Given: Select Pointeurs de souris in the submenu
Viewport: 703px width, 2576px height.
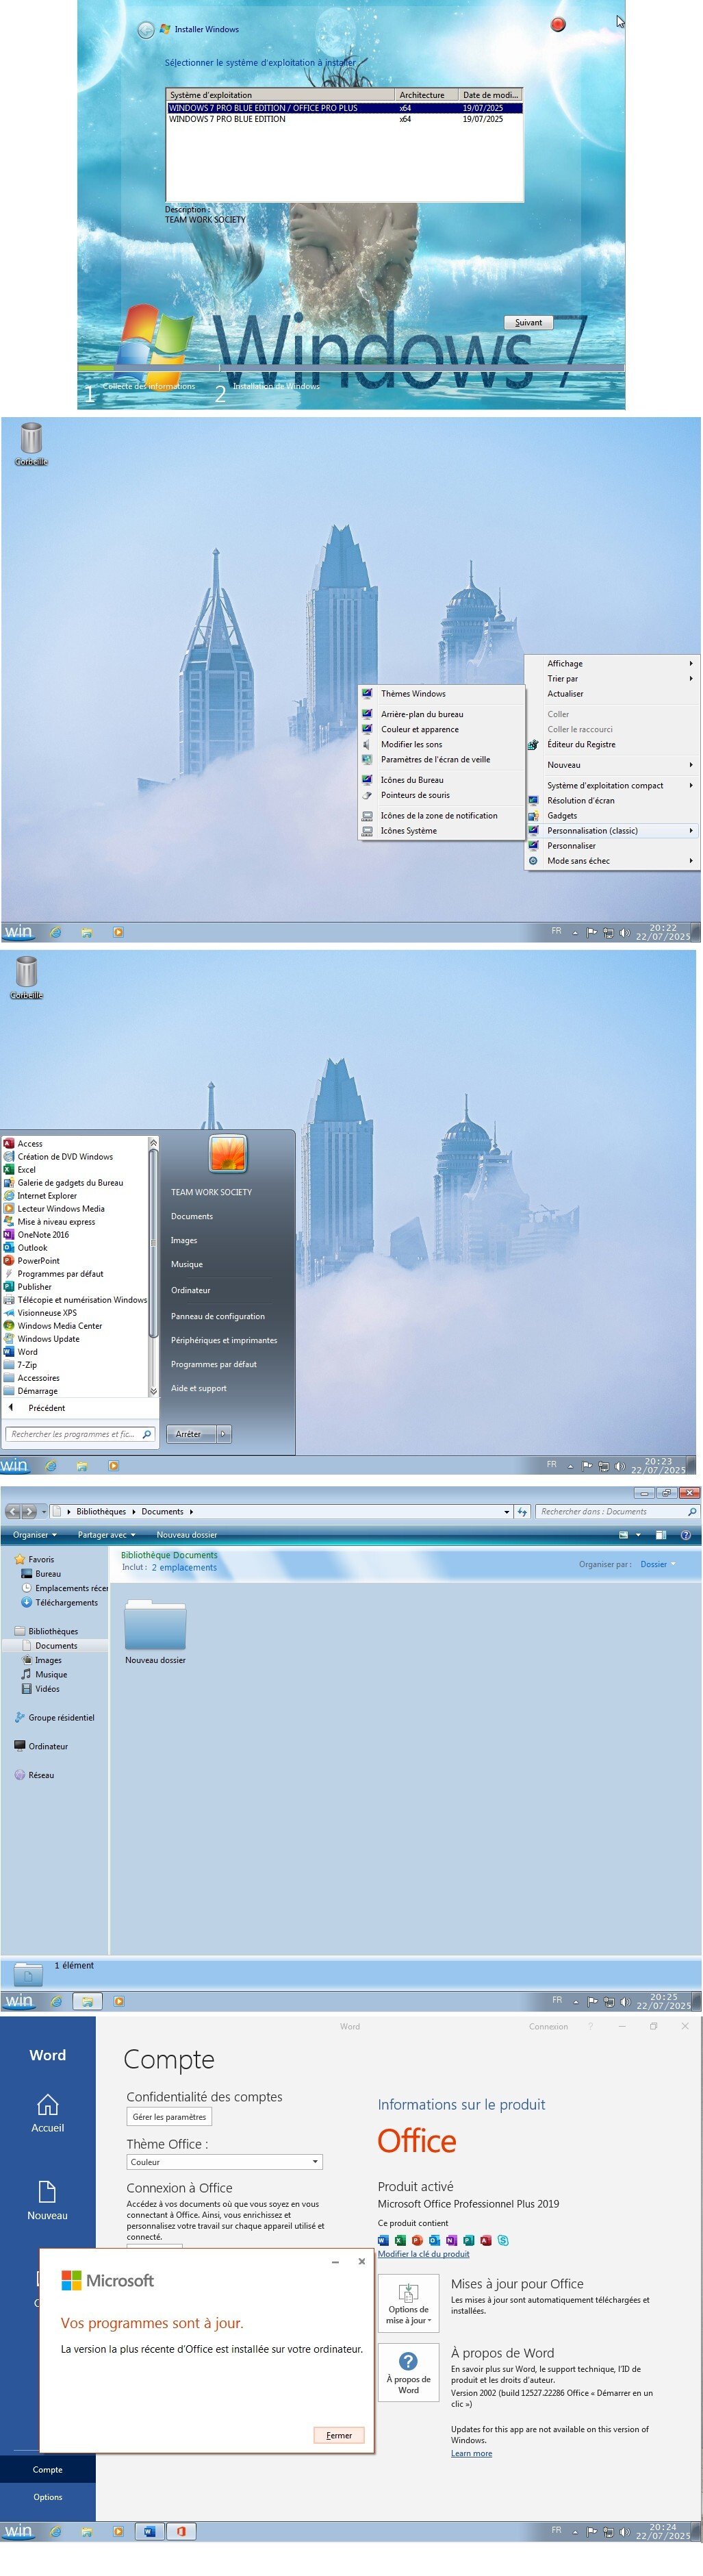Looking at the screenshot, I should coord(441,796).
